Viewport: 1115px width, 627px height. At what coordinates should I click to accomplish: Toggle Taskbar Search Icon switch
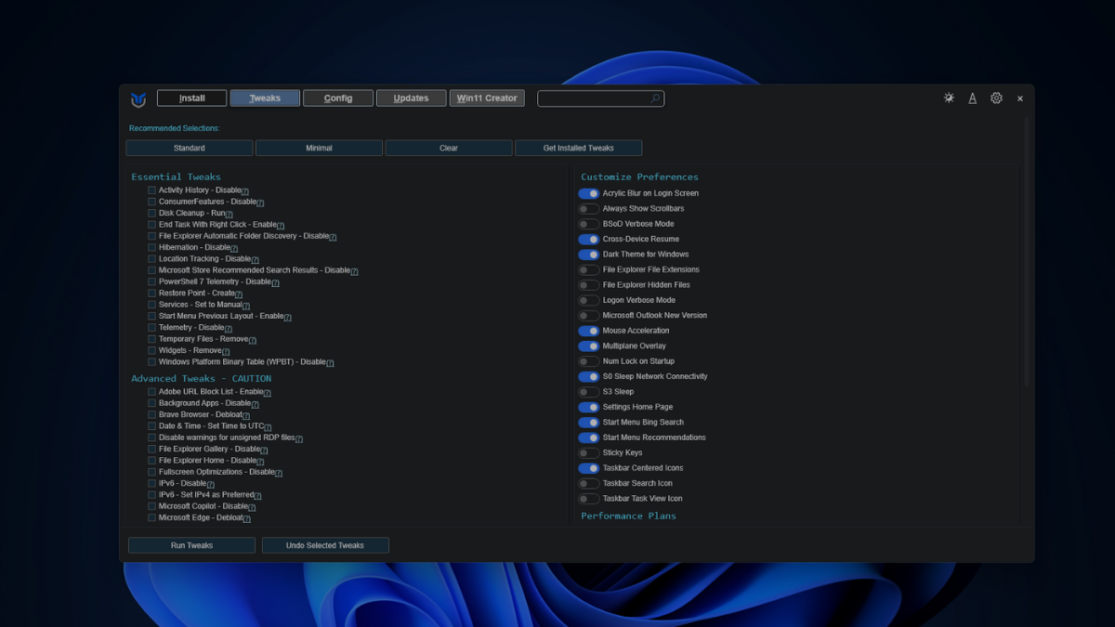(x=588, y=484)
